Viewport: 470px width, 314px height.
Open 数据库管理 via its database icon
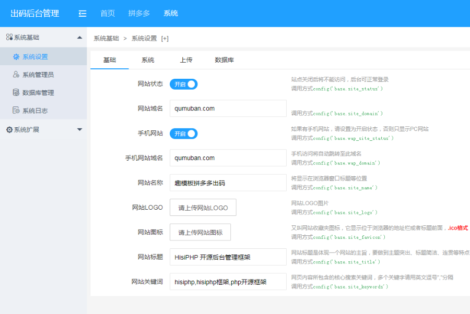16,92
